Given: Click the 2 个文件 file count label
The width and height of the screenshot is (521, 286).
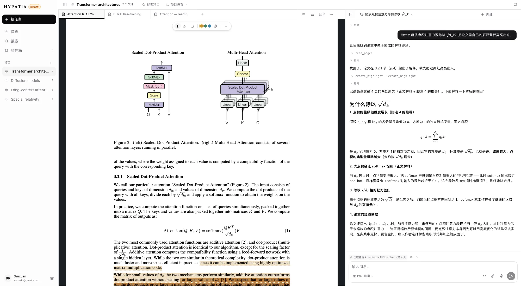Looking at the screenshot, I should 128,4.
